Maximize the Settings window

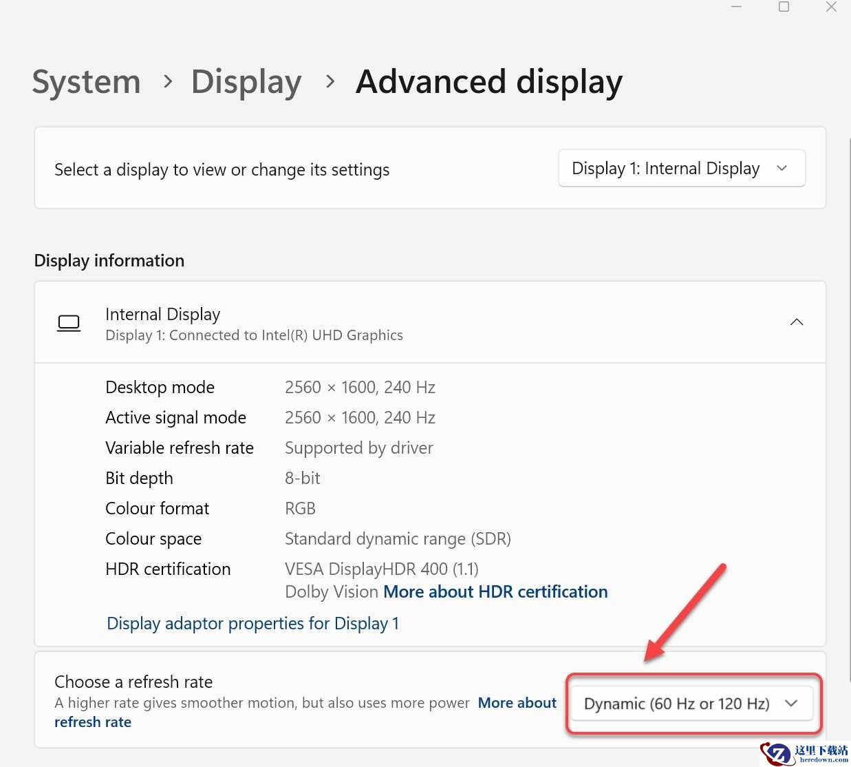pos(784,7)
